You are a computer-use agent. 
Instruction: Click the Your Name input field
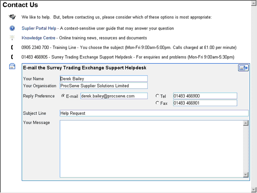104,79
